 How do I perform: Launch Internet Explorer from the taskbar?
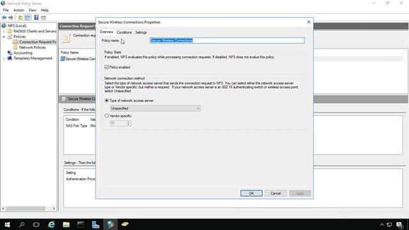[51, 224]
